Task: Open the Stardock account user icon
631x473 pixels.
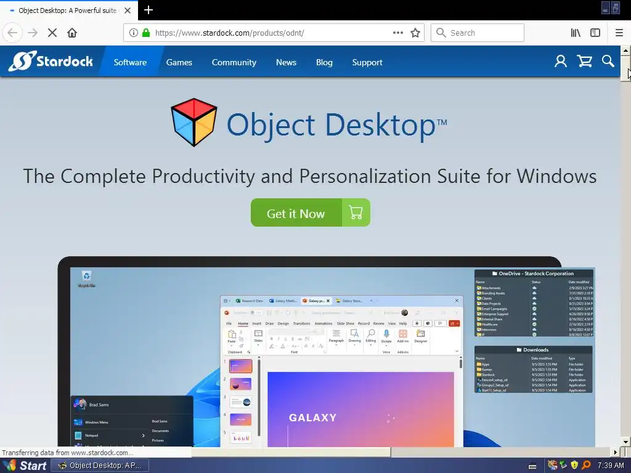Action: click(x=561, y=61)
